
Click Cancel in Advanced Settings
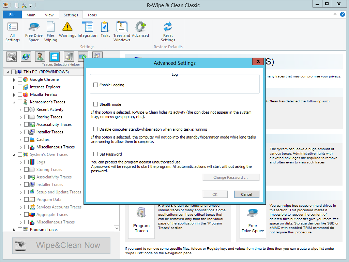coord(247,194)
